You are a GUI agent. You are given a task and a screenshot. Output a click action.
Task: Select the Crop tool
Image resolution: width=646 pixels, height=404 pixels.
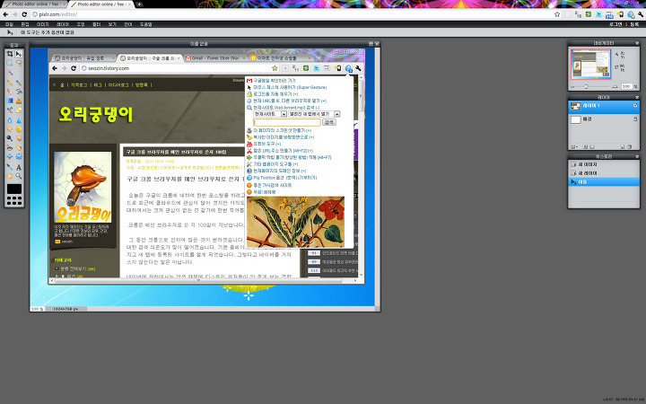pos(10,54)
